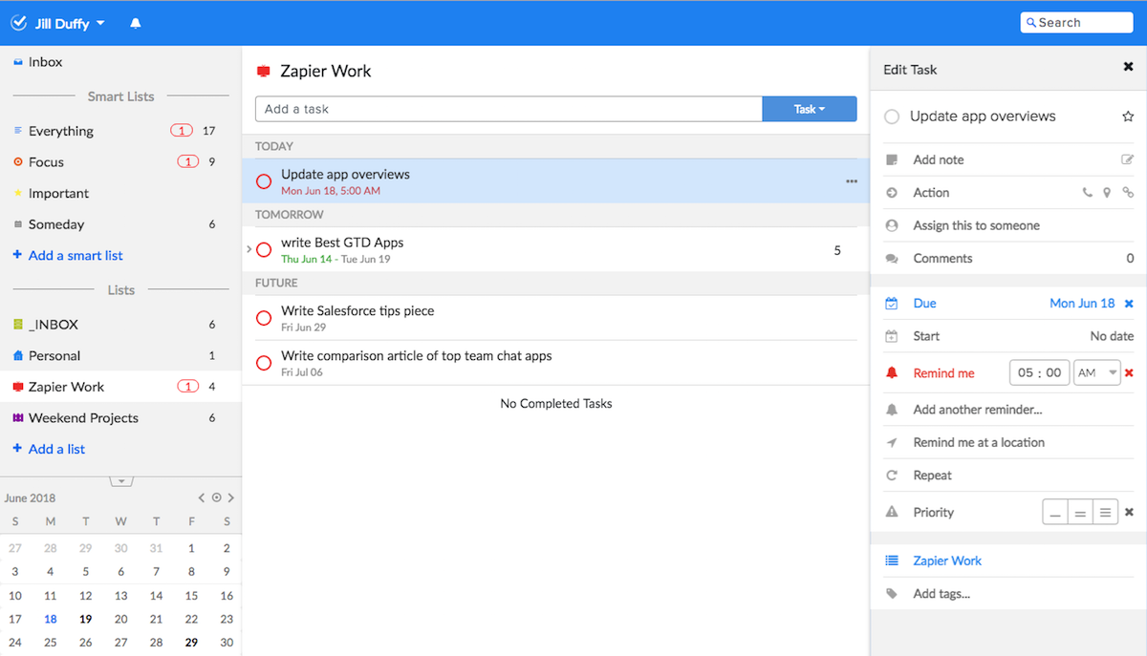Viewport: 1147px width, 656px height.
Task: Set priority to high (three bars)
Action: click(x=1105, y=513)
